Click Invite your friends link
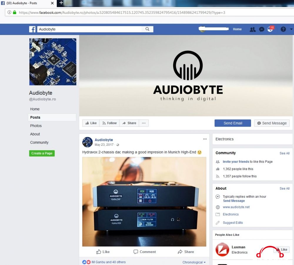Viewport: 294px width, 265px height. point(236,162)
